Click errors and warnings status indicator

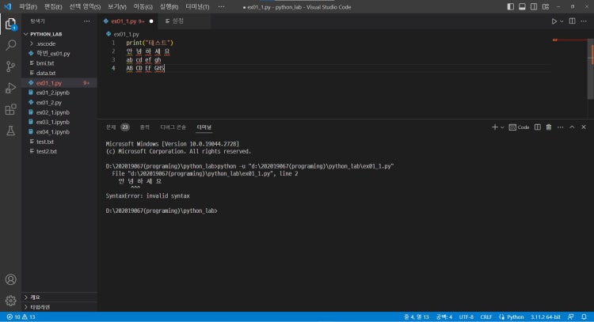pos(21,317)
